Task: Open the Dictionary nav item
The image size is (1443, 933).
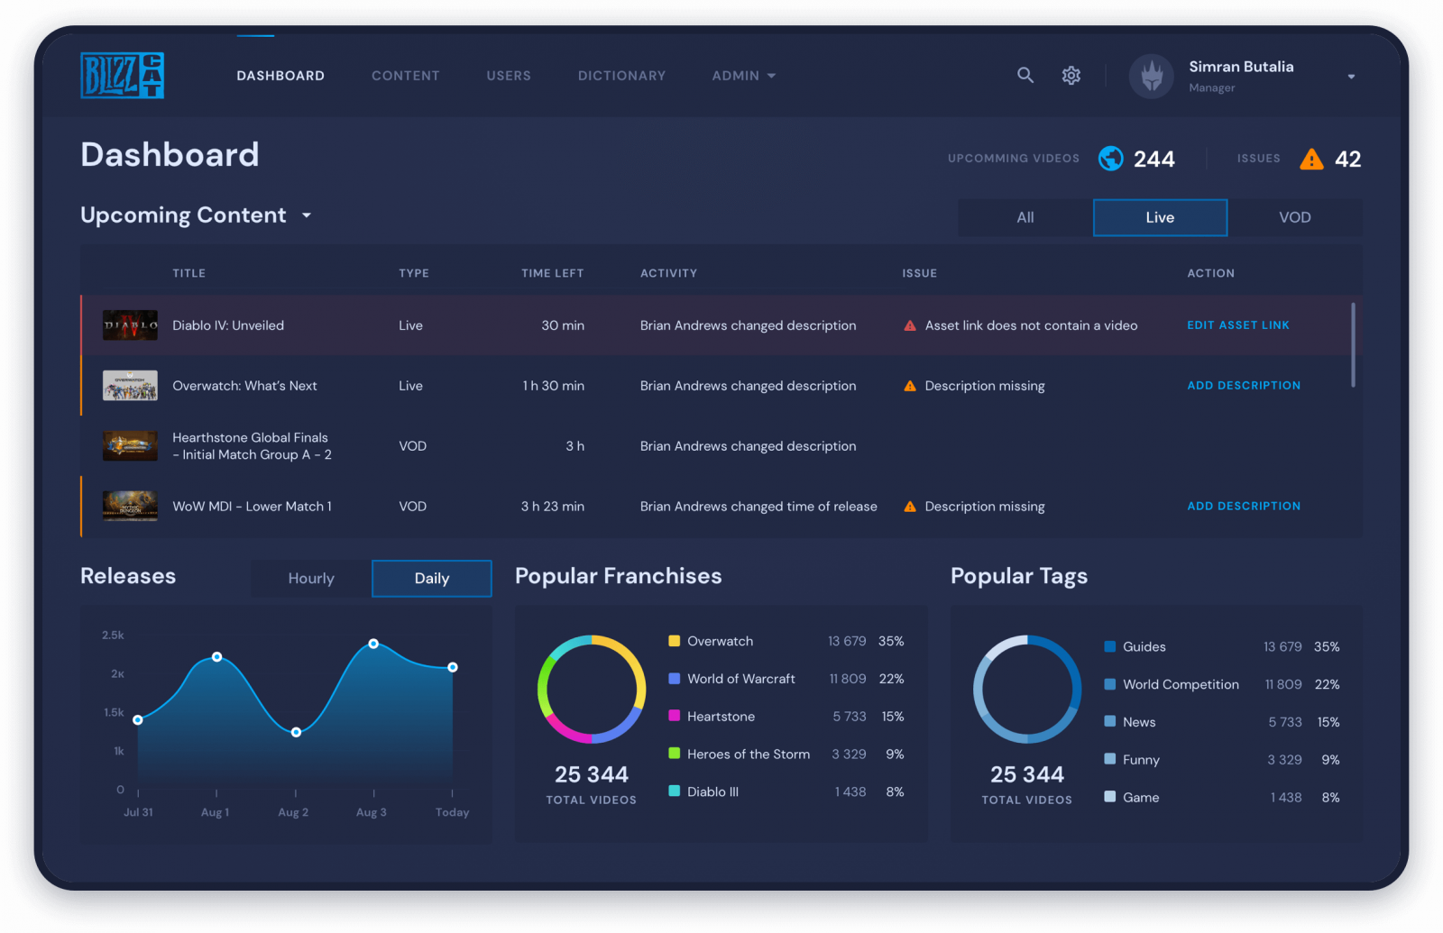Action: [621, 76]
